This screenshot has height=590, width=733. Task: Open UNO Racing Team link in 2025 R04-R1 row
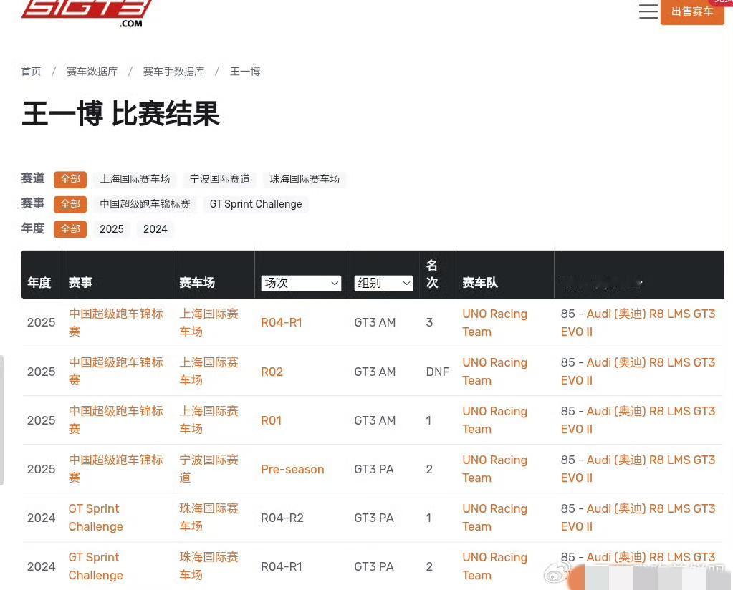(494, 322)
